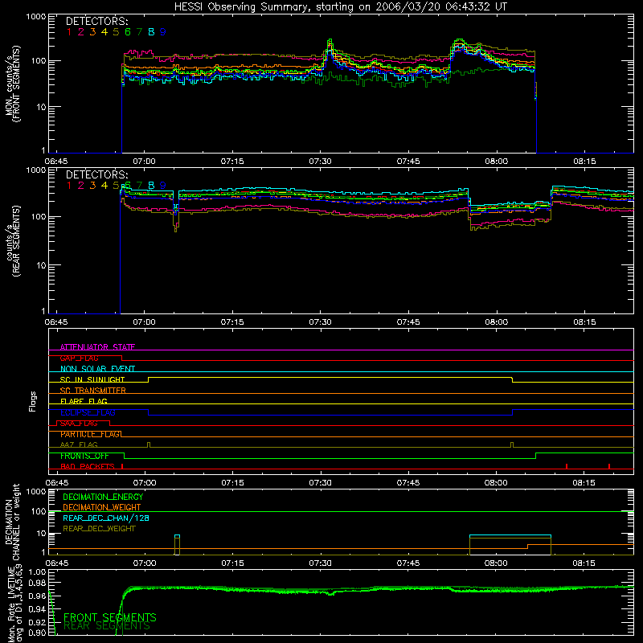Click the 07:15 tick label under the rear segments plot

(232, 322)
